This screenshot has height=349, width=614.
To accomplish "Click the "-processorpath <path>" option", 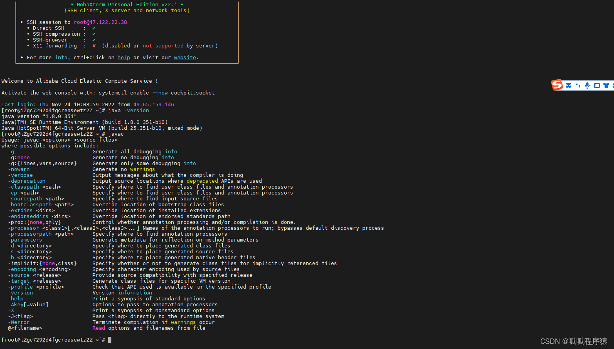I will [x=41, y=234].
